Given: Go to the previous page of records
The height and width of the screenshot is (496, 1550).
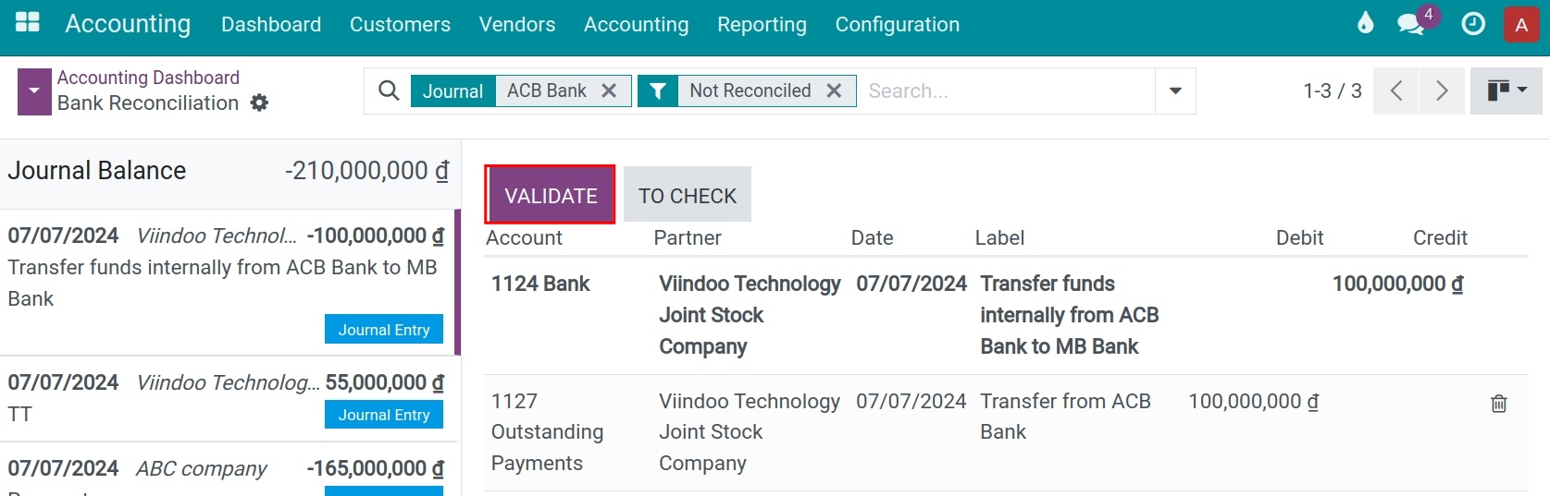Looking at the screenshot, I should coord(1396,91).
